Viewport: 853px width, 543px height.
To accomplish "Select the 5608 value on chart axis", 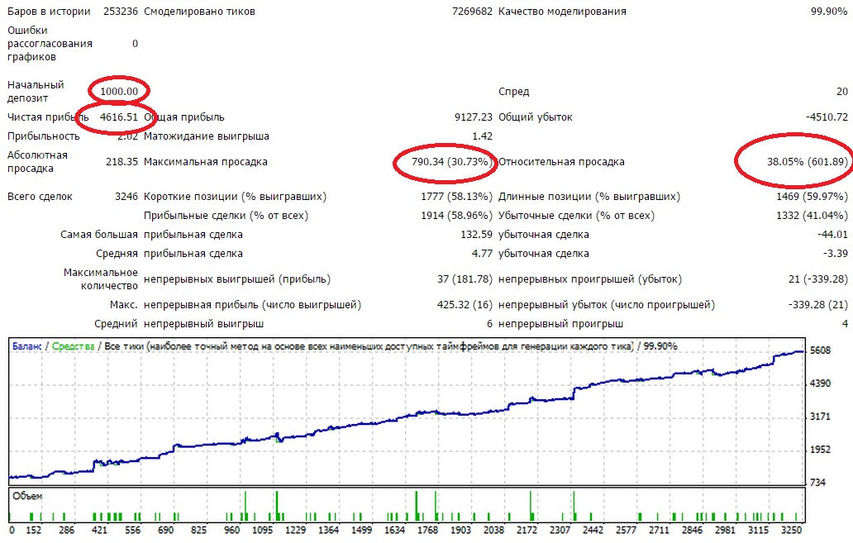I will pyautogui.click(x=821, y=350).
